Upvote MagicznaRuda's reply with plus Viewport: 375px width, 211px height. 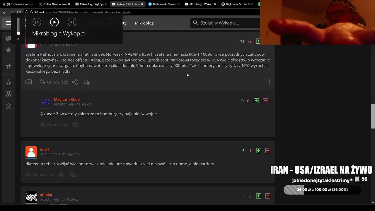tap(256, 101)
